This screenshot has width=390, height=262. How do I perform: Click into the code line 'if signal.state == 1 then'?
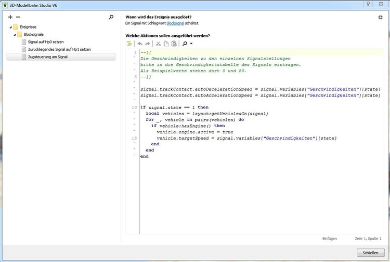174,107
